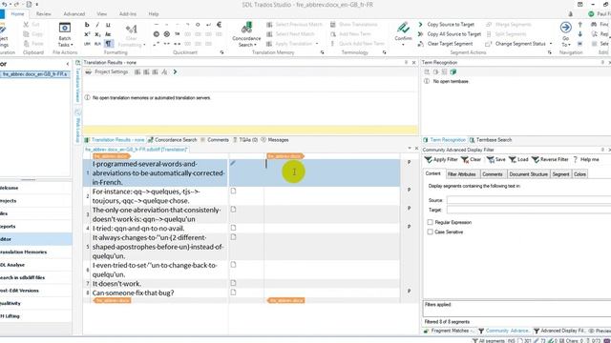Expand Terminology group dialog launcher
Screen dimensions: 611x343
point(384,52)
